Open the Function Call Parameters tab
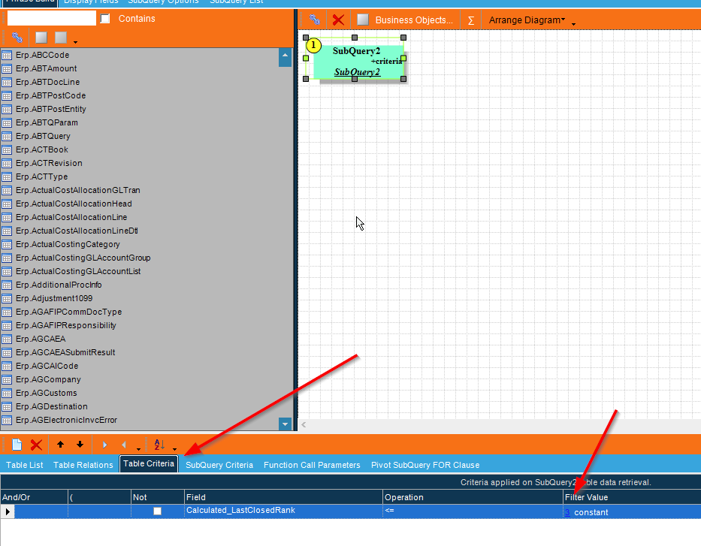 point(312,465)
